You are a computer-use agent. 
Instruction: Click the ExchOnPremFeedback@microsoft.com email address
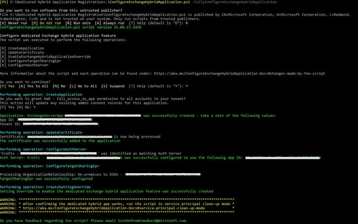pyautogui.click(x=152, y=221)
